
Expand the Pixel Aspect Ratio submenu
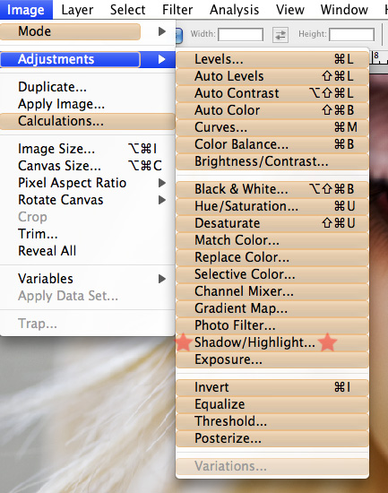88,183
